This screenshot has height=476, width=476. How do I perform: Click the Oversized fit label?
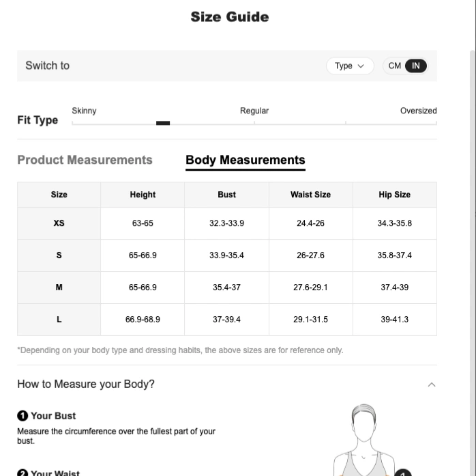pos(418,111)
